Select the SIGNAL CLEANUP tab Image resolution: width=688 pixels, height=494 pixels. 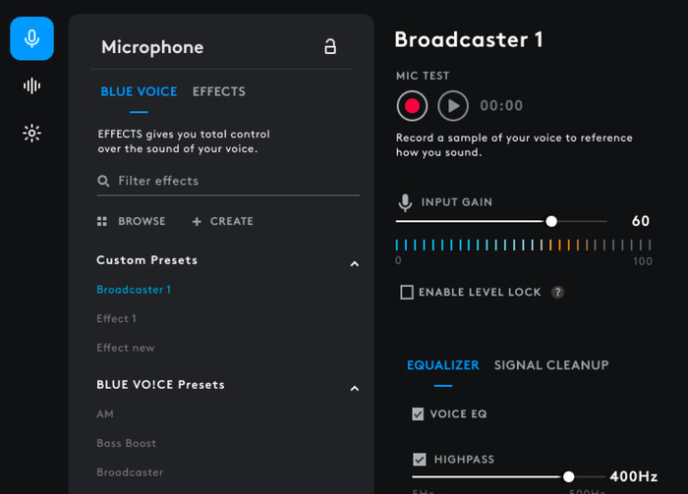[551, 365]
